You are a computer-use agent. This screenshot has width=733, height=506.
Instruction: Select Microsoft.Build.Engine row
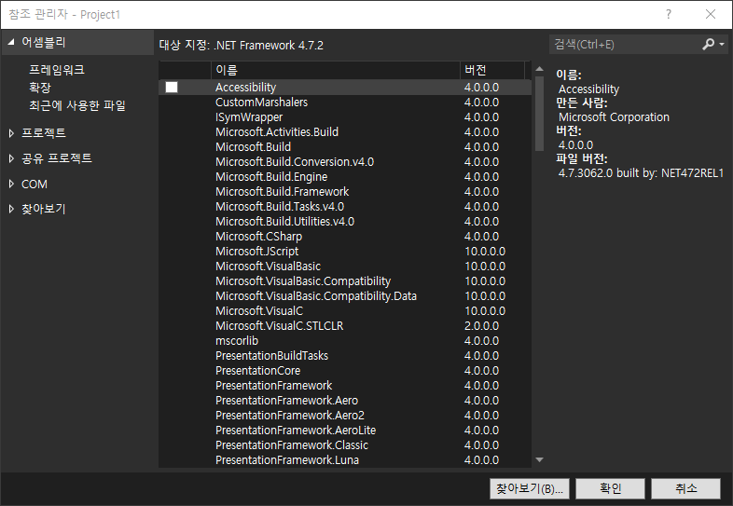coord(345,177)
